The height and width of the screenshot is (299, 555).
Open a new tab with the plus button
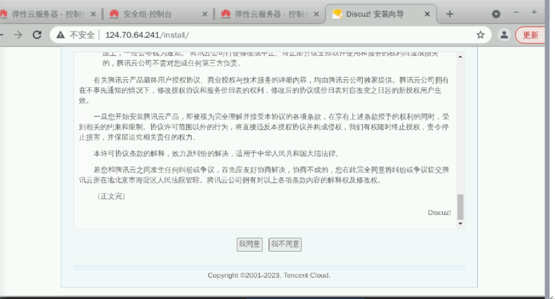pyautogui.click(x=450, y=13)
